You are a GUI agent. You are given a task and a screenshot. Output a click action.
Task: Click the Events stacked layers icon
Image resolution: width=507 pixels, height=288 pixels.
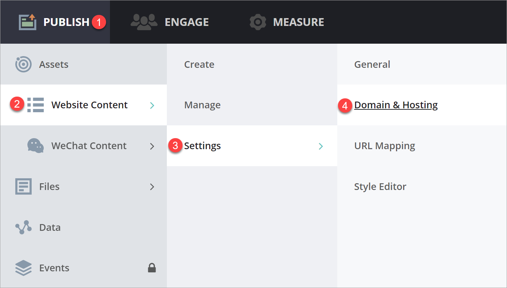pyautogui.click(x=23, y=268)
